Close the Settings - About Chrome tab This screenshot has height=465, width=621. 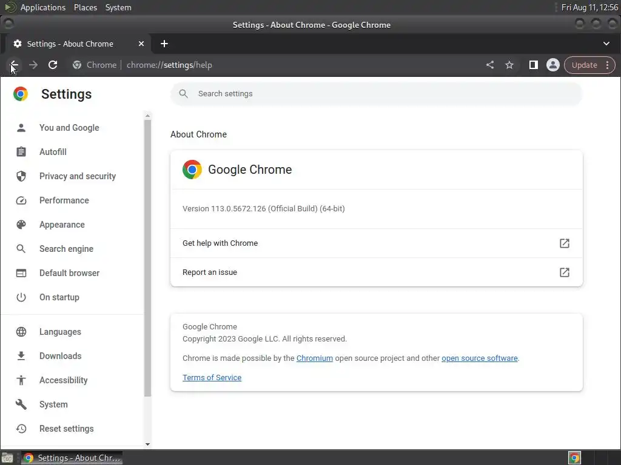click(141, 44)
